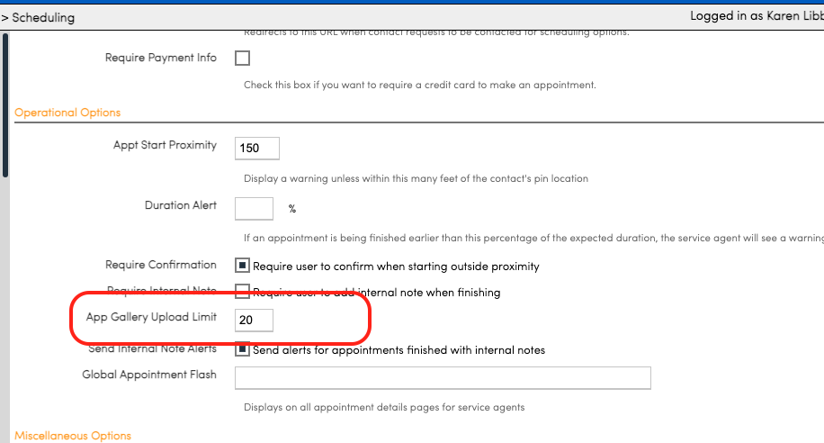
Task: Click the Require Payment Info label
Action: tap(161, 58)
